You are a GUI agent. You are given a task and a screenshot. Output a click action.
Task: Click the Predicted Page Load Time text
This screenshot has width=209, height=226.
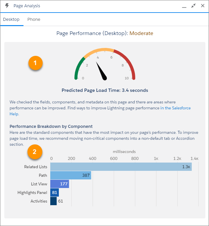click(x=105, y=90)
